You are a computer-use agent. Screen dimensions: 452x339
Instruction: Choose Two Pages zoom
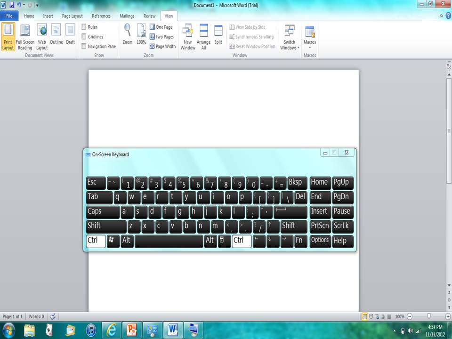[x=161, y=37]
